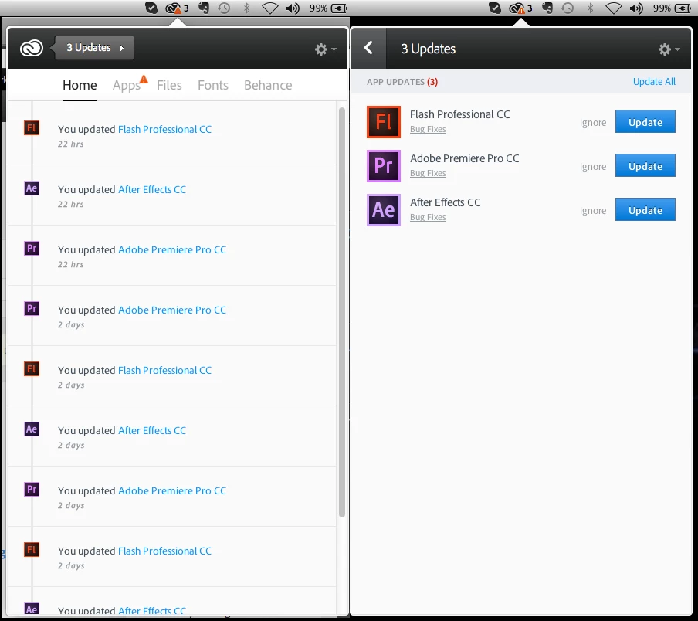The width and height of the screenshot is (698, 621).
Task: Switch to the Apps tab
Action: point(127,85)
